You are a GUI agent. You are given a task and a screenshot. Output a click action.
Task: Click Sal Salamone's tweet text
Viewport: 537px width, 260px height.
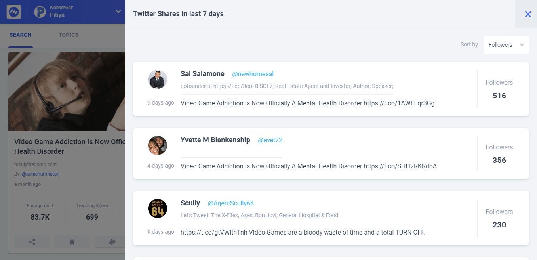pyautogui.click(x=308, y=103)
